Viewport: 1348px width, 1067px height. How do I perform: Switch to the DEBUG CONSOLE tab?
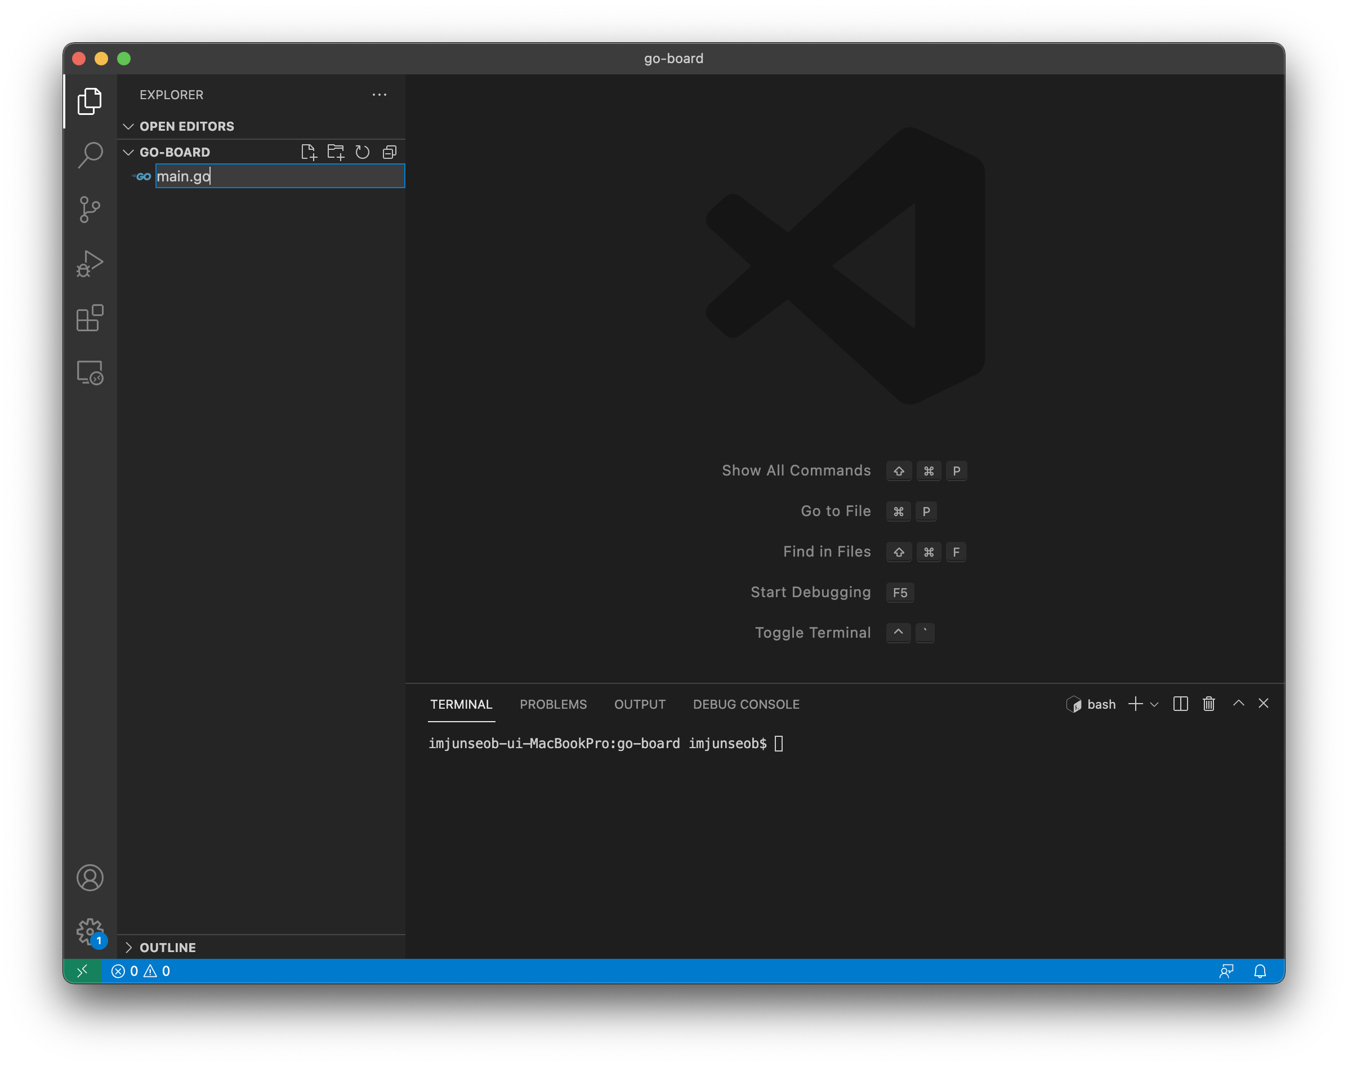tap(746, 704)
